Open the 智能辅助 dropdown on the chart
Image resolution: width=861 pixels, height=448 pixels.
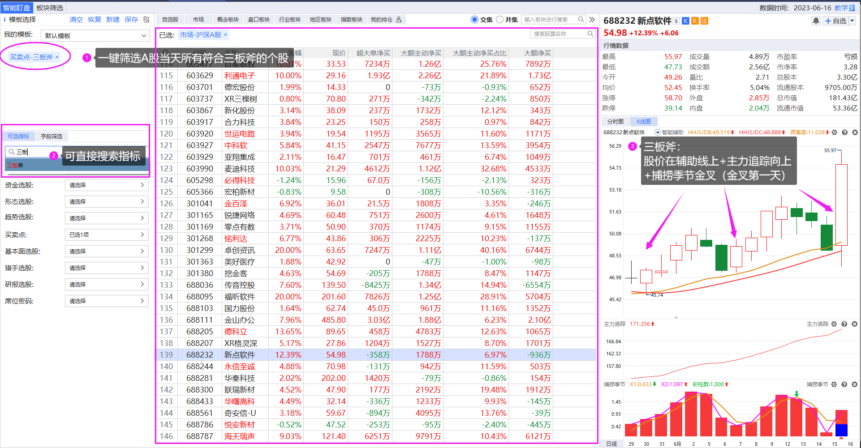[657, 132]
